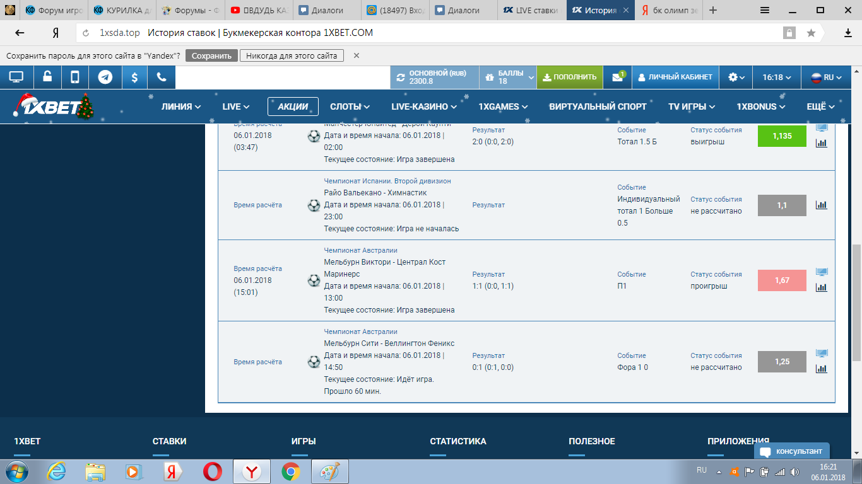
Task: Expand the ЕЩЁ menu
Action: 821,107
